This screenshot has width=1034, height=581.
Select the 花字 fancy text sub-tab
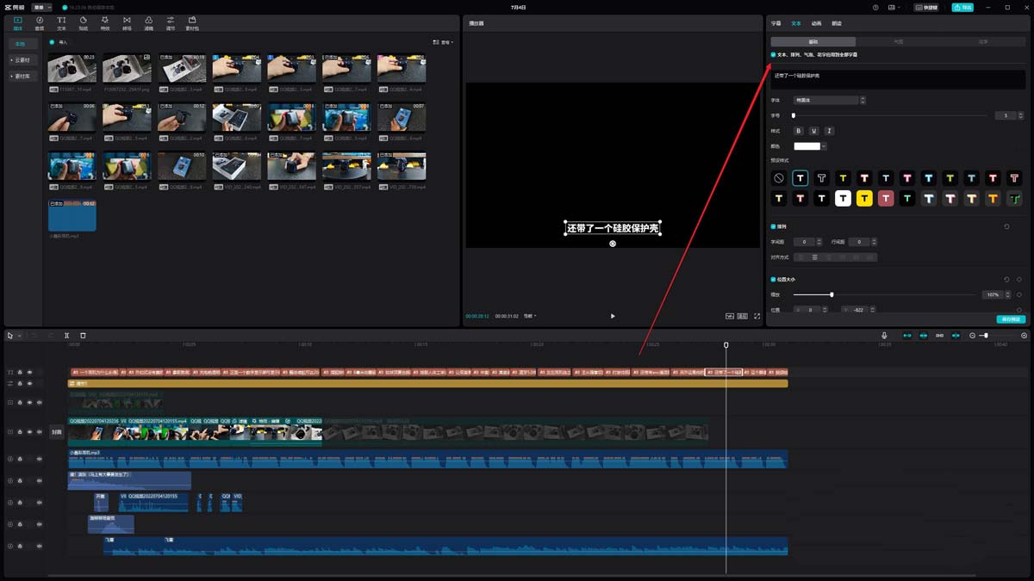click(983, 41)
